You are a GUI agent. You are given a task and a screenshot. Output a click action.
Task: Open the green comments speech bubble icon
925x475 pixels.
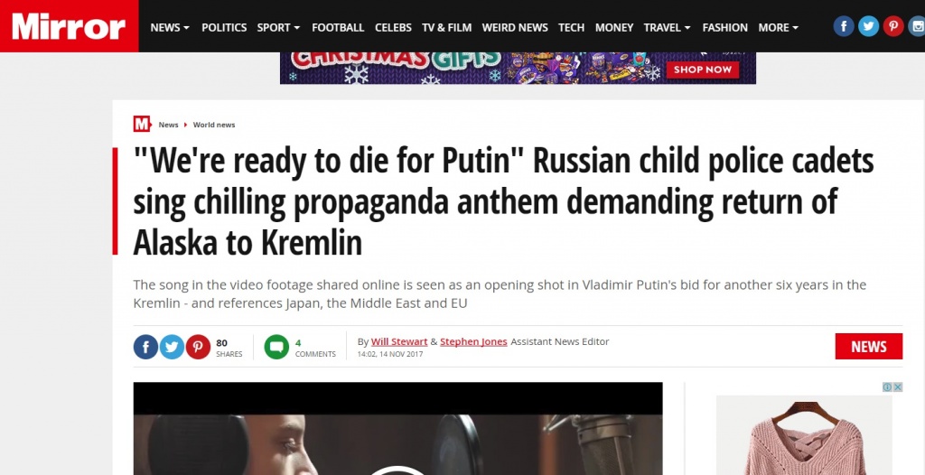(x=276, y=347)
